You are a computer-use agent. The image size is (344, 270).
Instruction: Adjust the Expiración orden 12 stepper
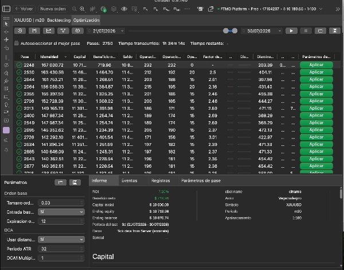pyautogui.click(x=81, y=221)
